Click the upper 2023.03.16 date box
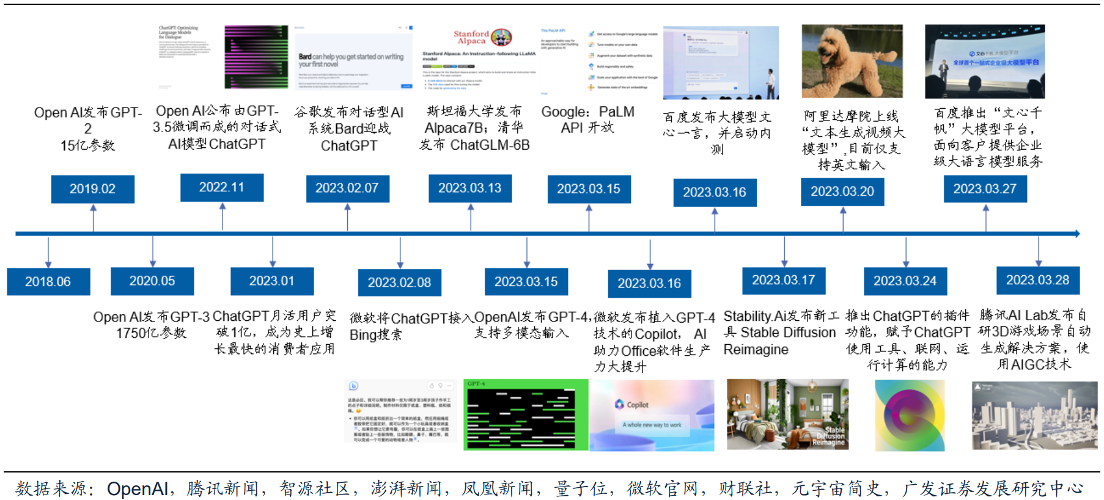 click(715, 193)
